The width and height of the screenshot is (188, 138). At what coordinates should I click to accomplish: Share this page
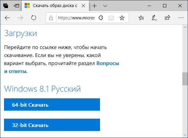[167, 18]
